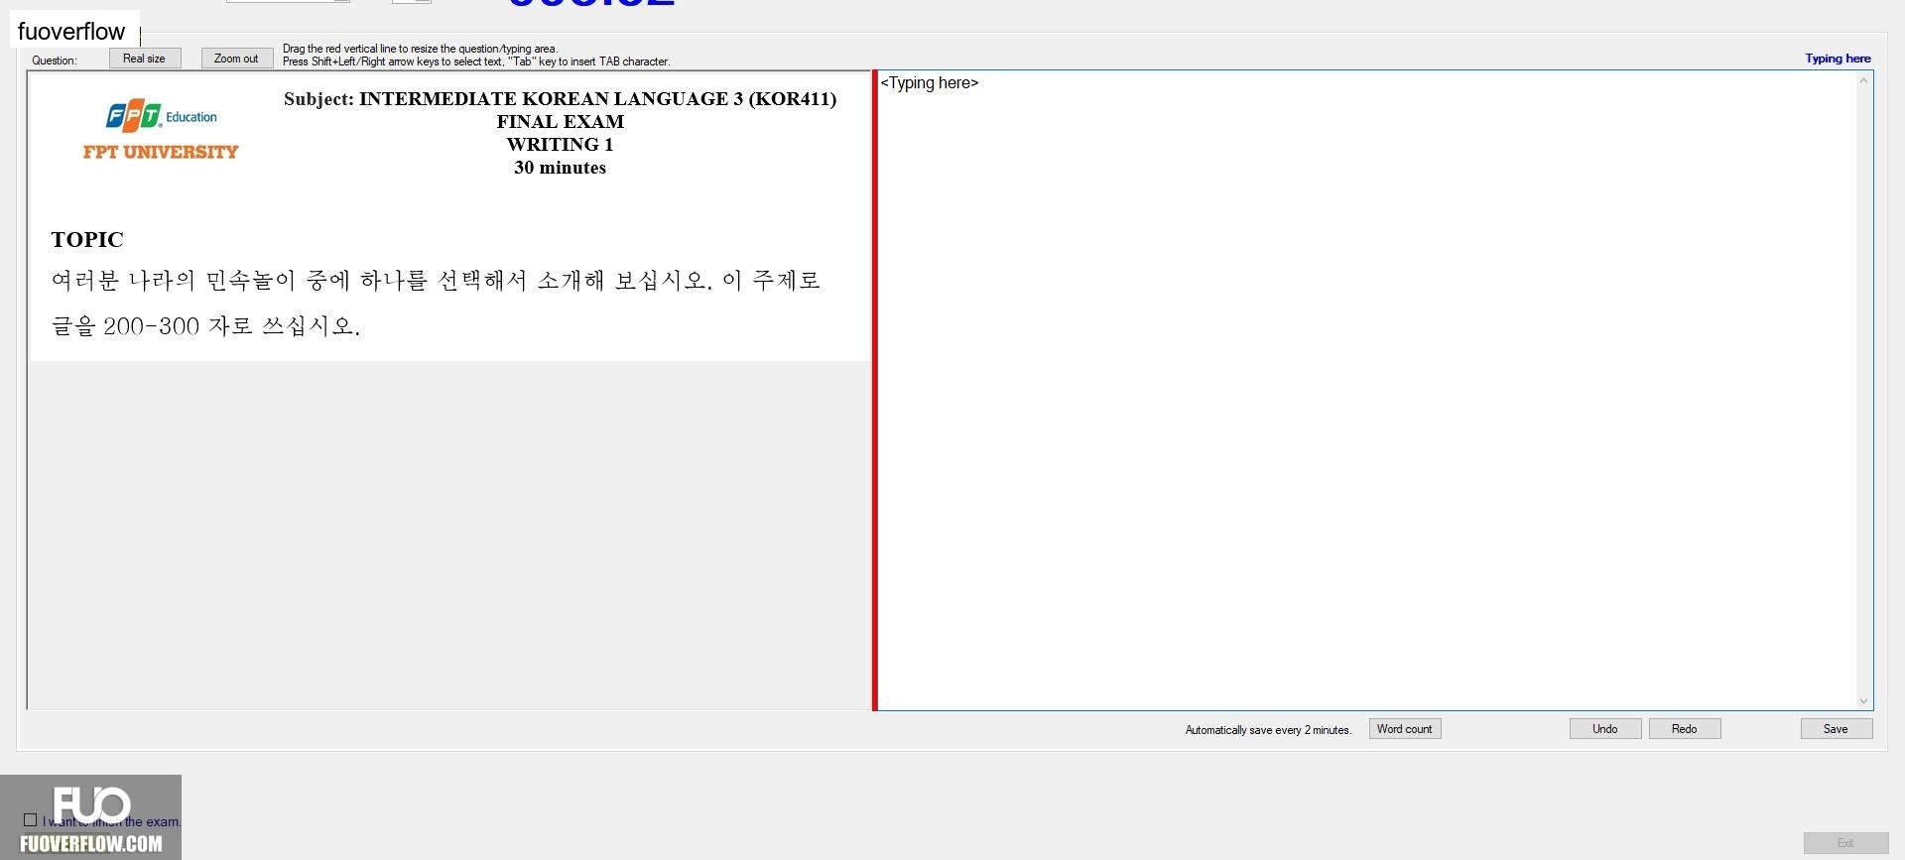The height and width of the screenshot is (860, 1905).
Task: Open the Word count tool
Action: pyautogui.click(x=1405, y=729)
